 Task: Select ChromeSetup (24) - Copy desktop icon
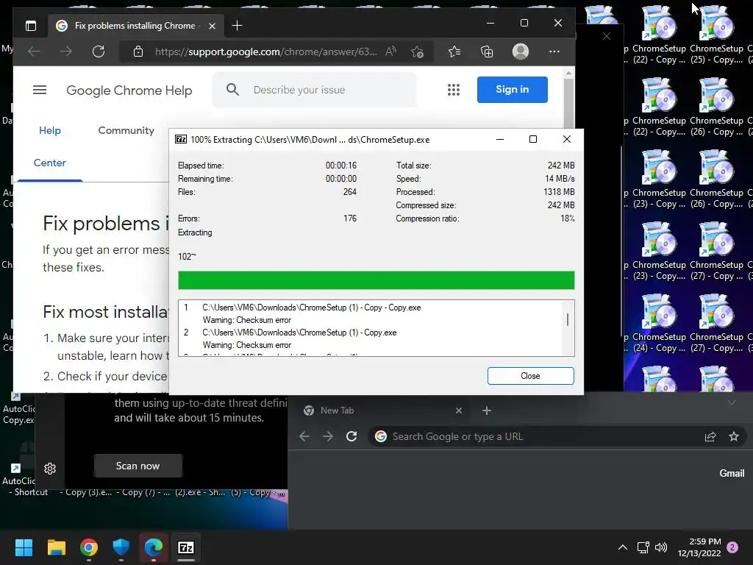click(659, 324)
